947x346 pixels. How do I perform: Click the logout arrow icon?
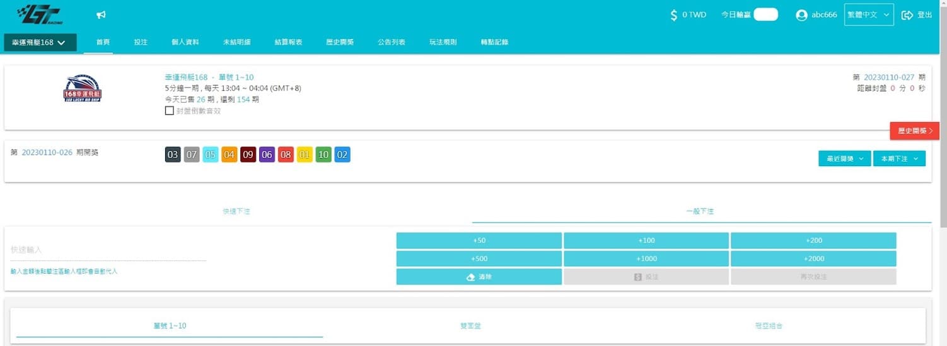(x=907, y=15)
